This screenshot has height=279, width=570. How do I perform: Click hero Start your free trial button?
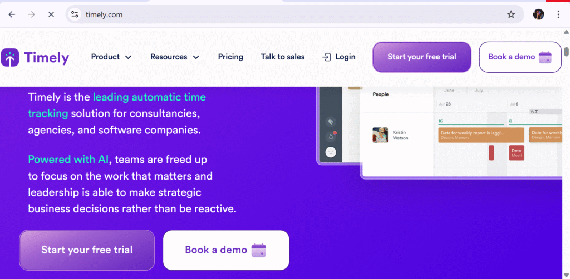point(87,250)
